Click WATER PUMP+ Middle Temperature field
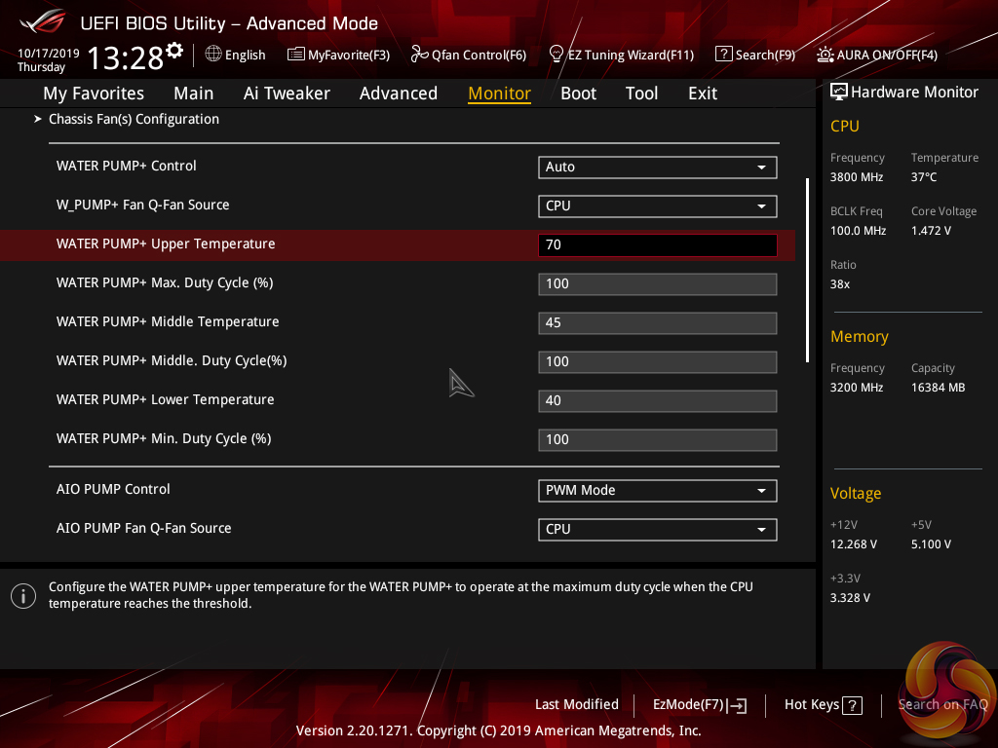Screen dimensions: 998x748 658,322
